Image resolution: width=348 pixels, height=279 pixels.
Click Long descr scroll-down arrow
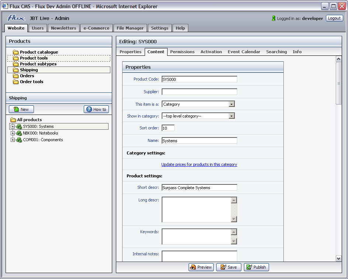(x=234, y=219)
